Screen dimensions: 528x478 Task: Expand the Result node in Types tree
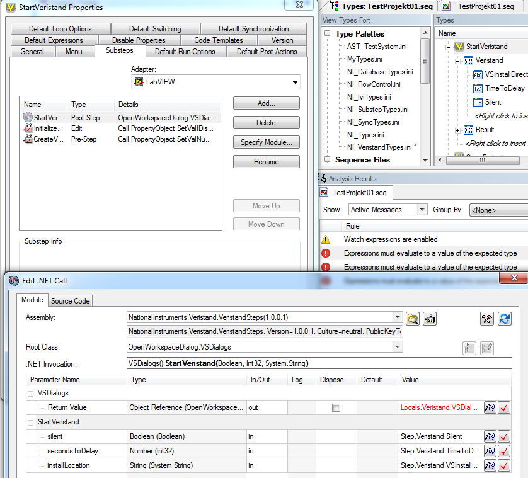[457, 130]
